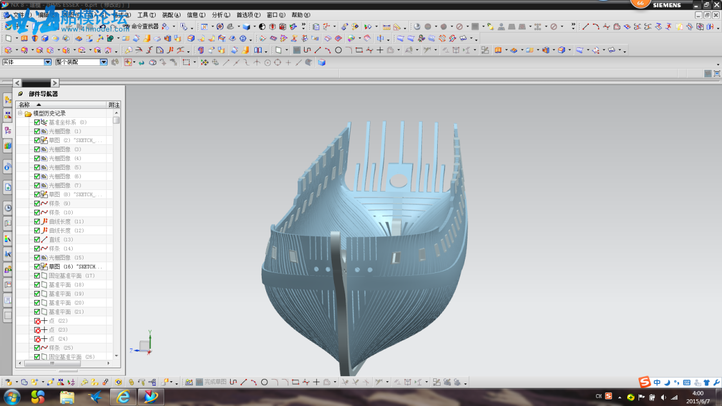The height and width of the screenshot is (406, 722).
Task: Click the Rectangle tool in the bottom sketch toolbar
Action: coord(295,382)
